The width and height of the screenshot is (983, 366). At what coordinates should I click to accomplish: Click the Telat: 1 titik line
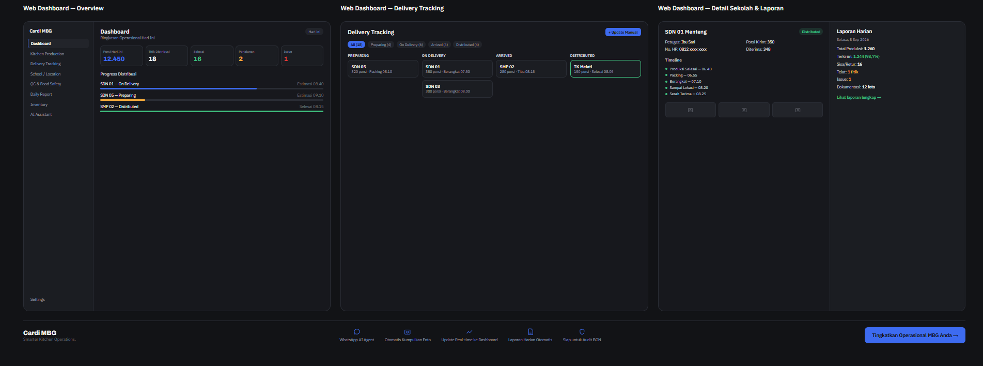[848, 72]
